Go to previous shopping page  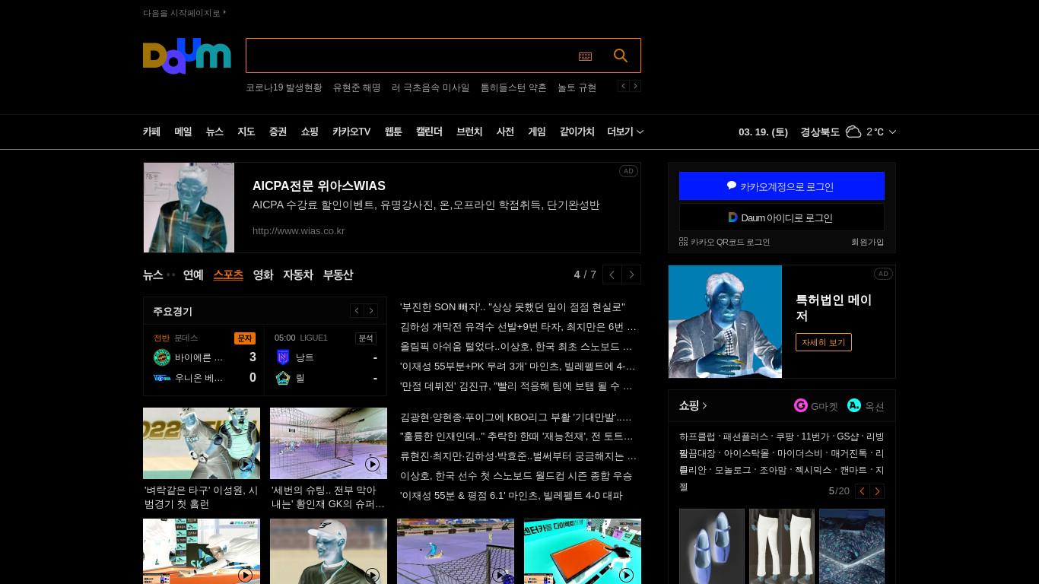tap(862, 491)
